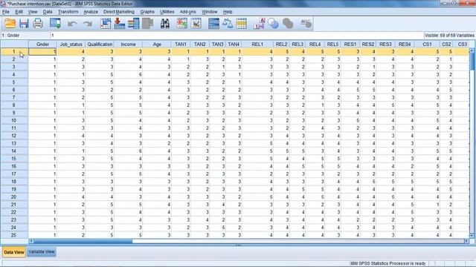This screenshot has height=267, width=476.
Task: Click the greyed Run descriptive statistics icon
Action: tap(147, 24)
